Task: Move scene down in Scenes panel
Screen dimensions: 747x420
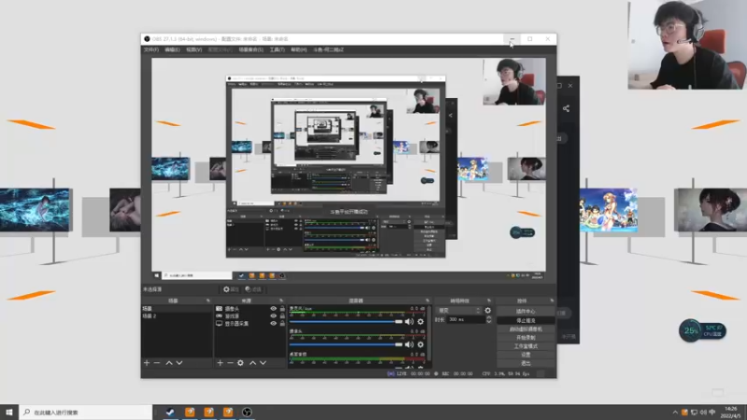Action: (x=179, y=363)
